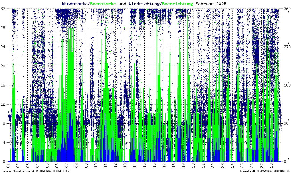
Task: Click the 0 N label at bottom right axis
Action: pyautogui.click(x=287, y=160)
